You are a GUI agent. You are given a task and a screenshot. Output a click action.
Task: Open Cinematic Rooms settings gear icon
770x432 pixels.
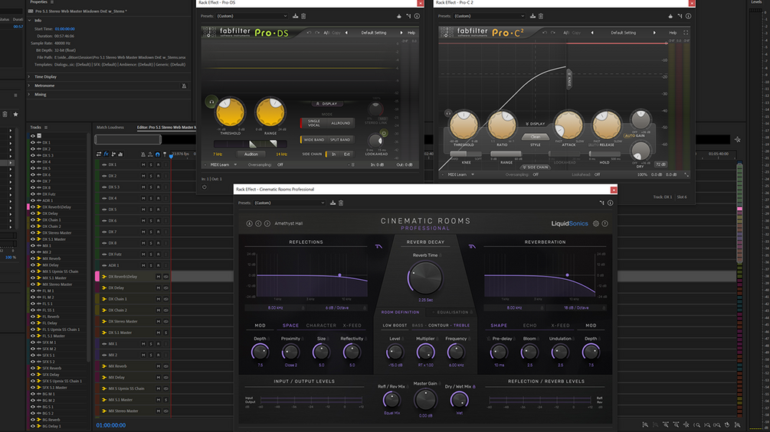[x=595, y=223]
